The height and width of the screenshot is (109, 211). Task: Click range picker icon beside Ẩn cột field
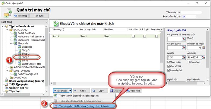click(184, 57)
